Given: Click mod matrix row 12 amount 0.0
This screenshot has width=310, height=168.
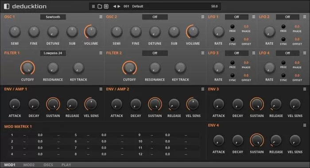Looking at the screenshot, I should coord(167,154).
